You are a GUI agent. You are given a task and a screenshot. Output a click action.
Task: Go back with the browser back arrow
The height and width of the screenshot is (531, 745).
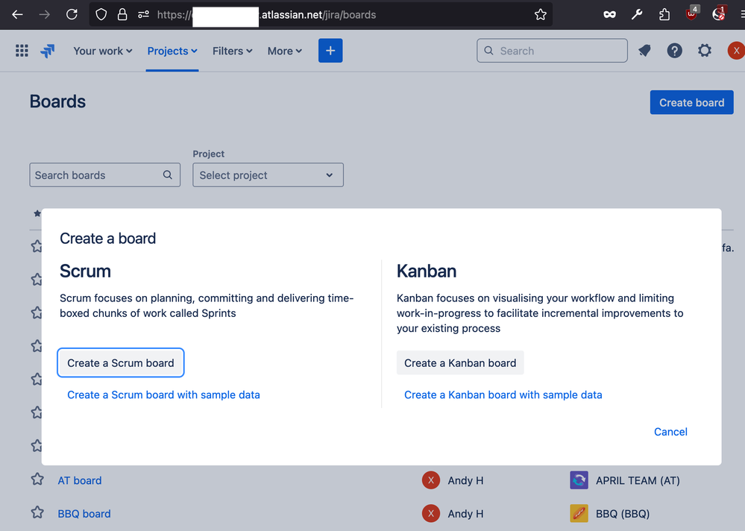pyautogui.click(x=18, y=15)
